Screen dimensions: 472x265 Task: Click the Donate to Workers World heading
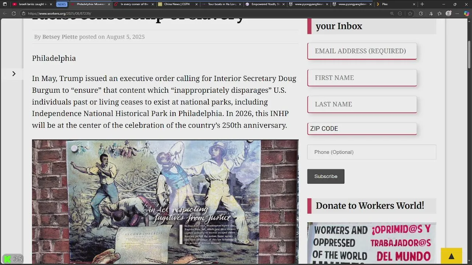(x=370, y=206)
